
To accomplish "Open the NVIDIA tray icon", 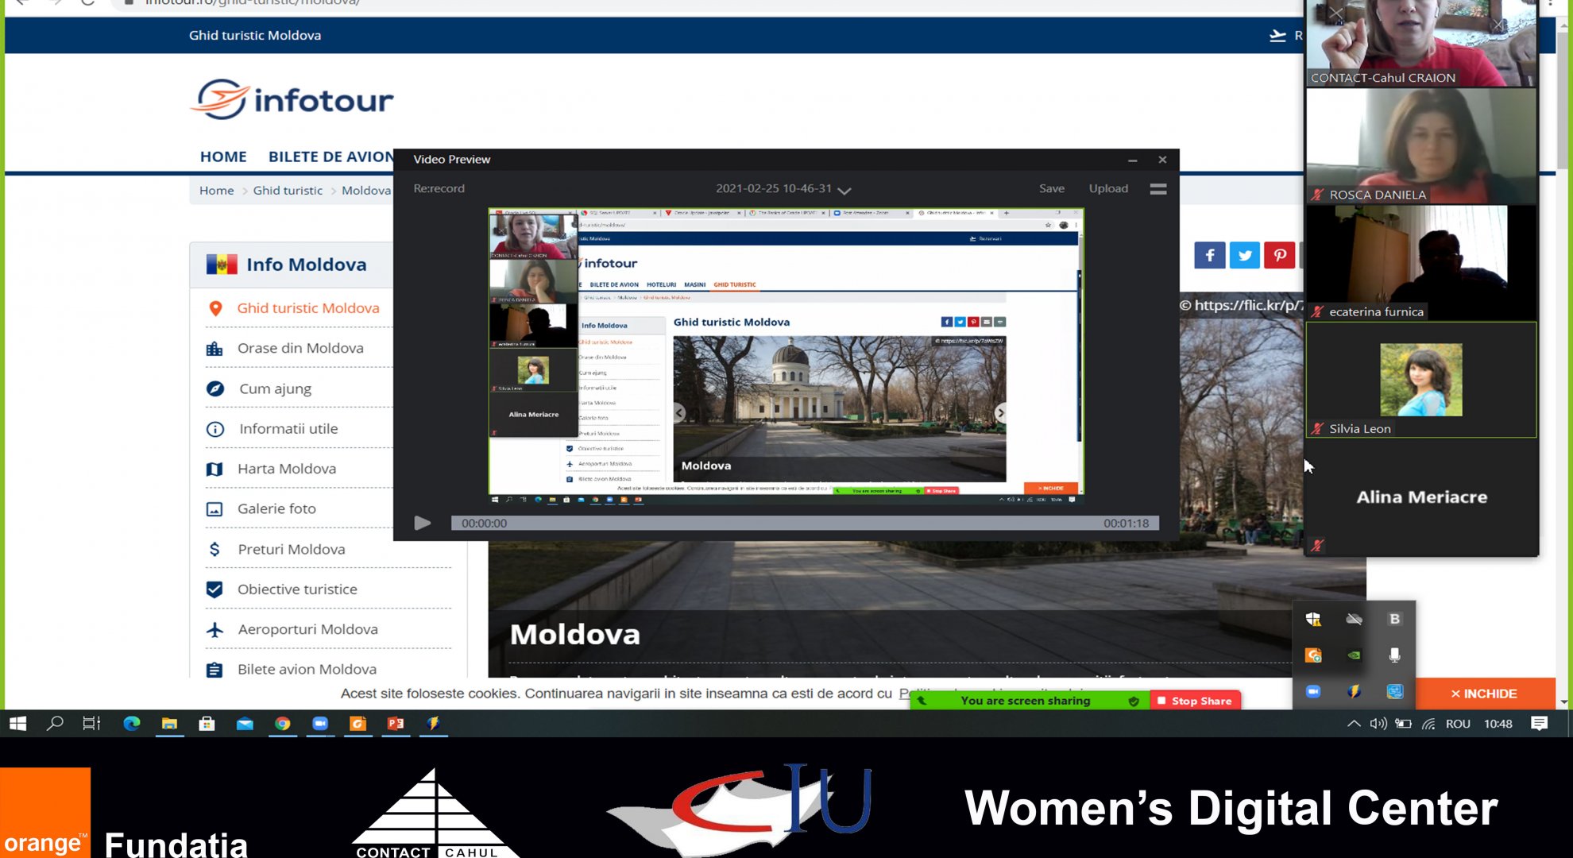I will (1354, 655).
